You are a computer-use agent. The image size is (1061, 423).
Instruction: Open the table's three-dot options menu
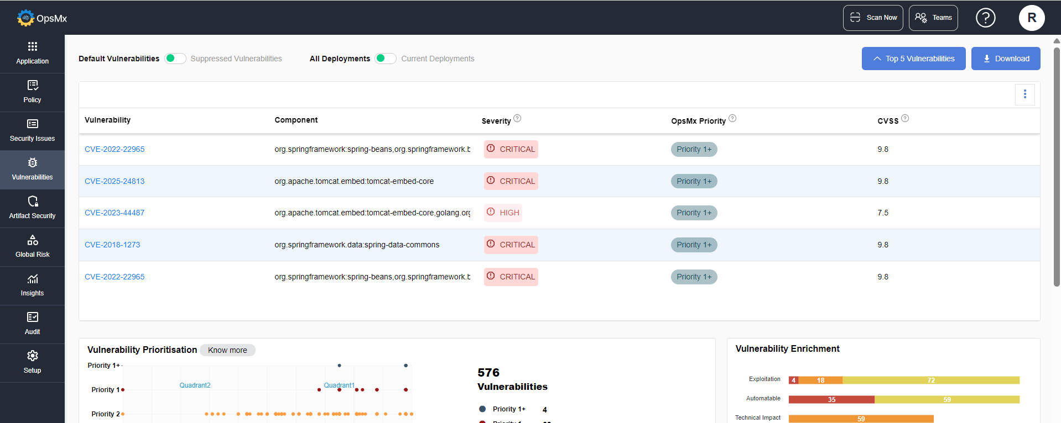(x=1024, y=94)
